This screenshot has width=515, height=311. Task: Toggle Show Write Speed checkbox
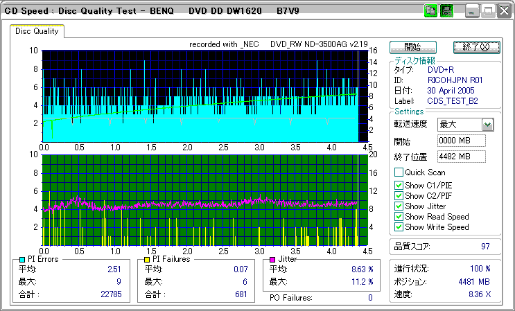(399, 226)
